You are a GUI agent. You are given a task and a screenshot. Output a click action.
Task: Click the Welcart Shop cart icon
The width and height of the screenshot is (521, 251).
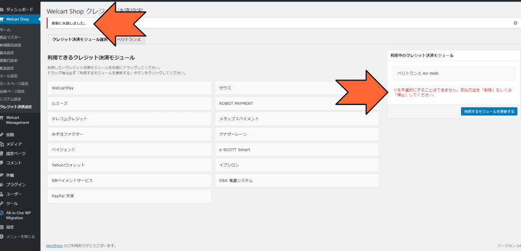tap(2, 19)
